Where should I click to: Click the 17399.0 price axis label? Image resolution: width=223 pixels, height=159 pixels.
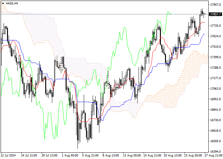[215, 57]
